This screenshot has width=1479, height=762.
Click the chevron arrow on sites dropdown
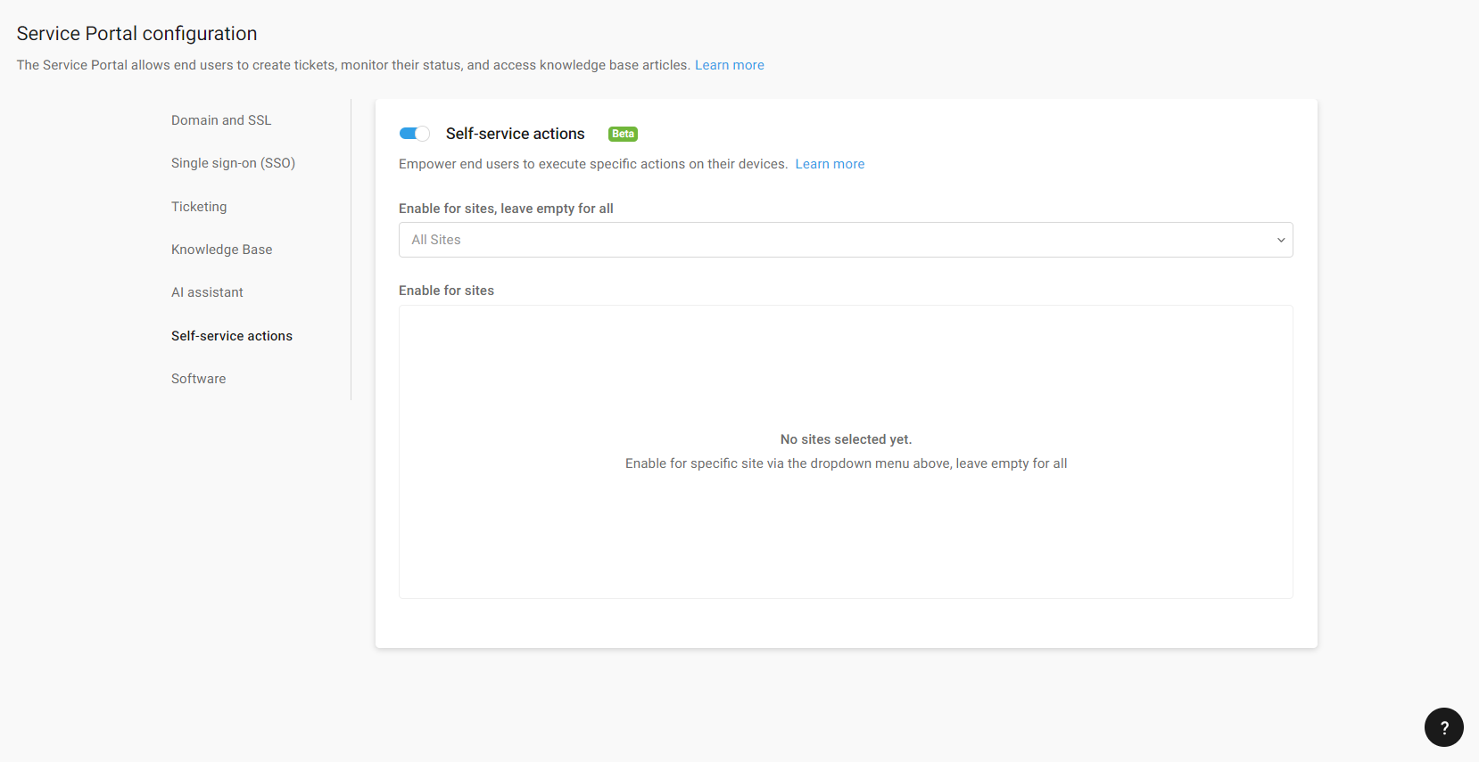(x=1280, y=240)
